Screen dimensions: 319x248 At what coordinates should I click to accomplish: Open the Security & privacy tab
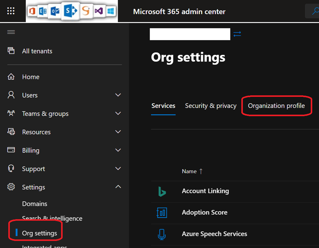[x=211, y=106]
